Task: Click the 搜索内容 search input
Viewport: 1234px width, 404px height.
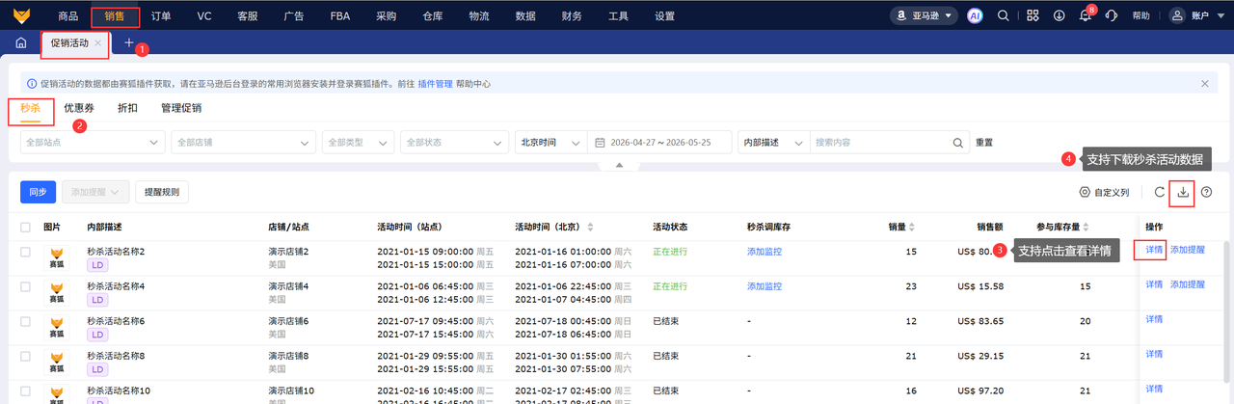Action: 881,142
